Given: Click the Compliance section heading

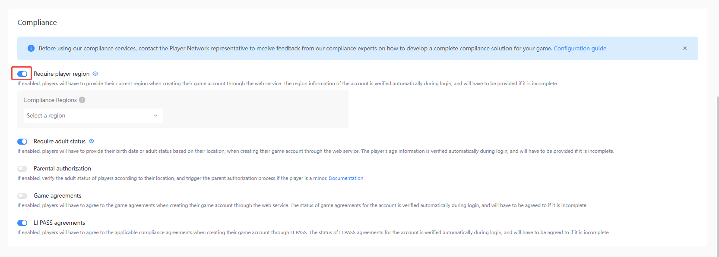Looking at the screenshot, I should 37,22.
